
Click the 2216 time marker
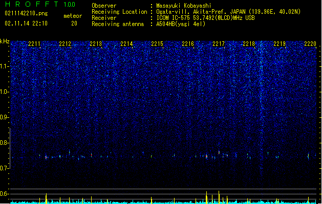(188, 44)
